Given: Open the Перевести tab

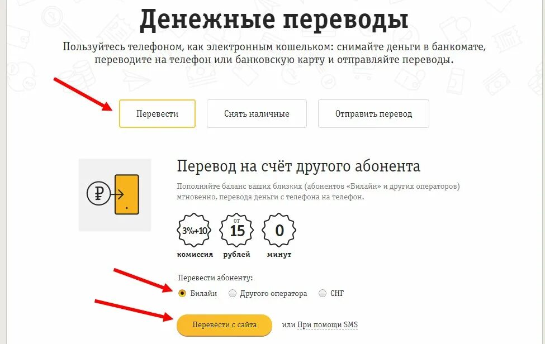Looking at the screenshot, I should [157, 114].
